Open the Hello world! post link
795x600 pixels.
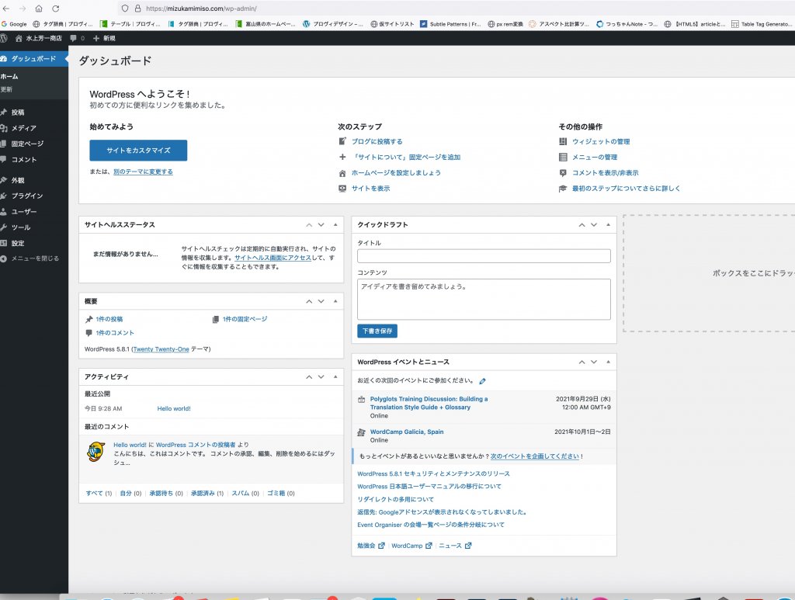click(x=174, y=408)
